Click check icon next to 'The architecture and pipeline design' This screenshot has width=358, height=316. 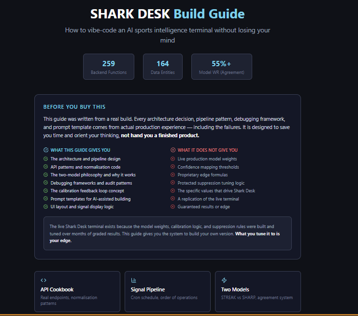pyautogui.click(x=46, y=158)
